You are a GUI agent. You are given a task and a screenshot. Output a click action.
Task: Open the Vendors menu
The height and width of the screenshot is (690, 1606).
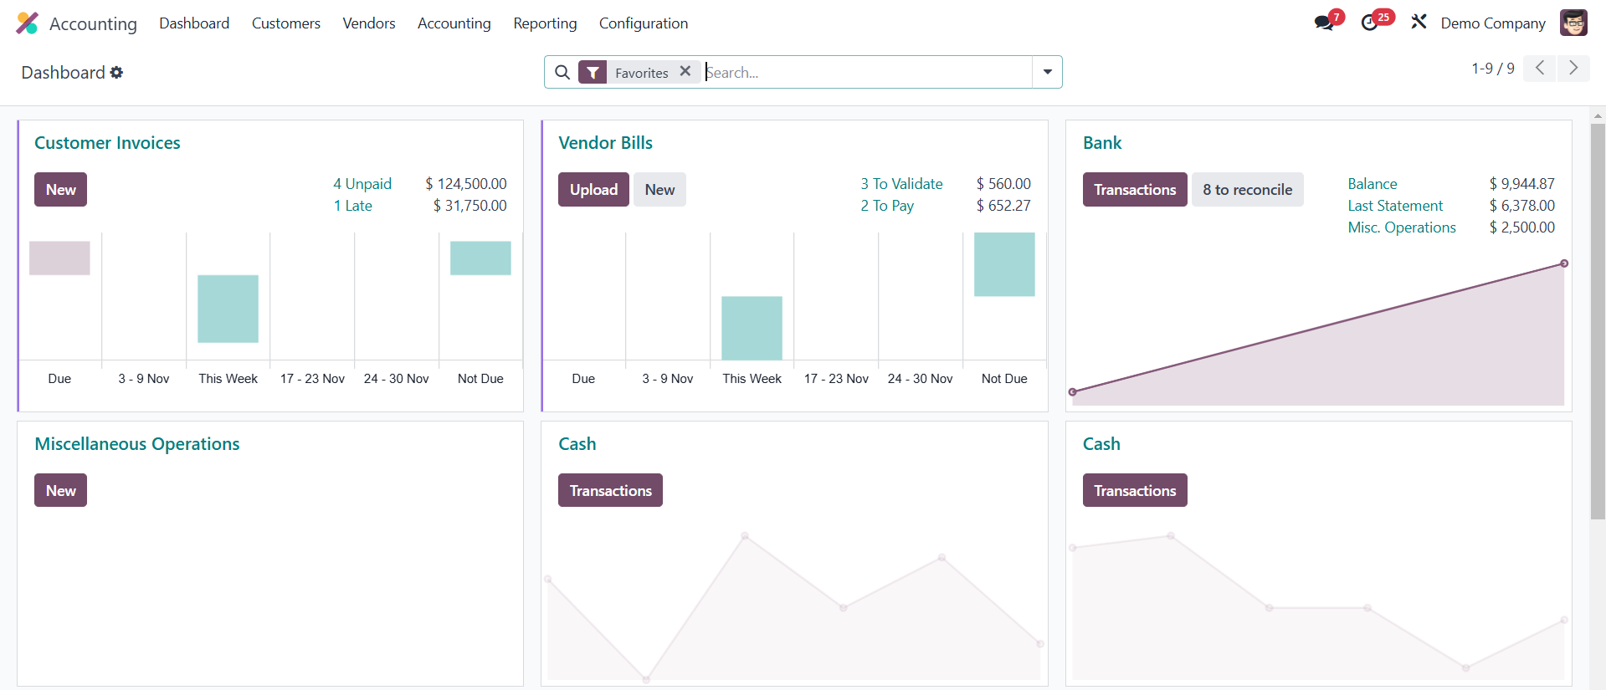[368, 23]
